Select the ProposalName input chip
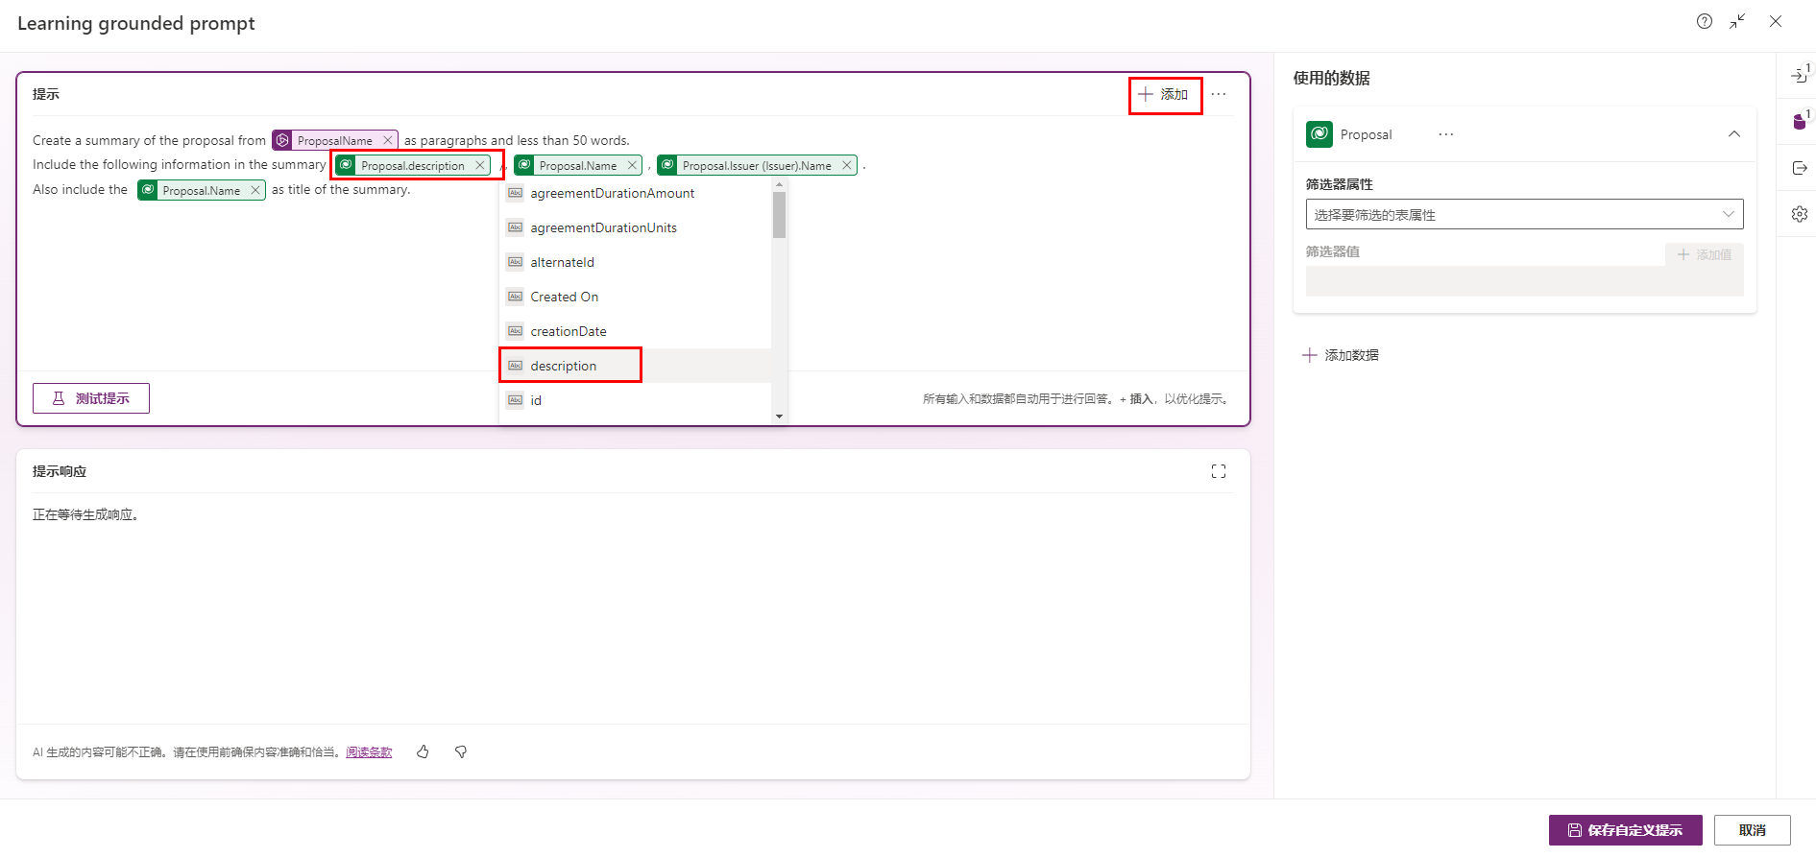This screenshot has height=858, width=1816. (333, 140)
